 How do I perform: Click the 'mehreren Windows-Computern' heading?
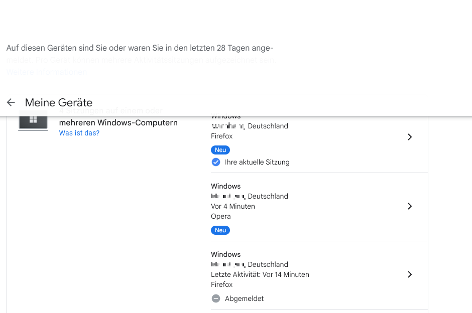point(119,122)
